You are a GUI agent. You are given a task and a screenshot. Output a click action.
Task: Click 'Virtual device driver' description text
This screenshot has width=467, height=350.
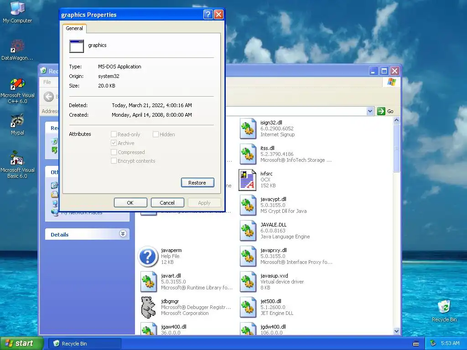click(x=282, y=282)
